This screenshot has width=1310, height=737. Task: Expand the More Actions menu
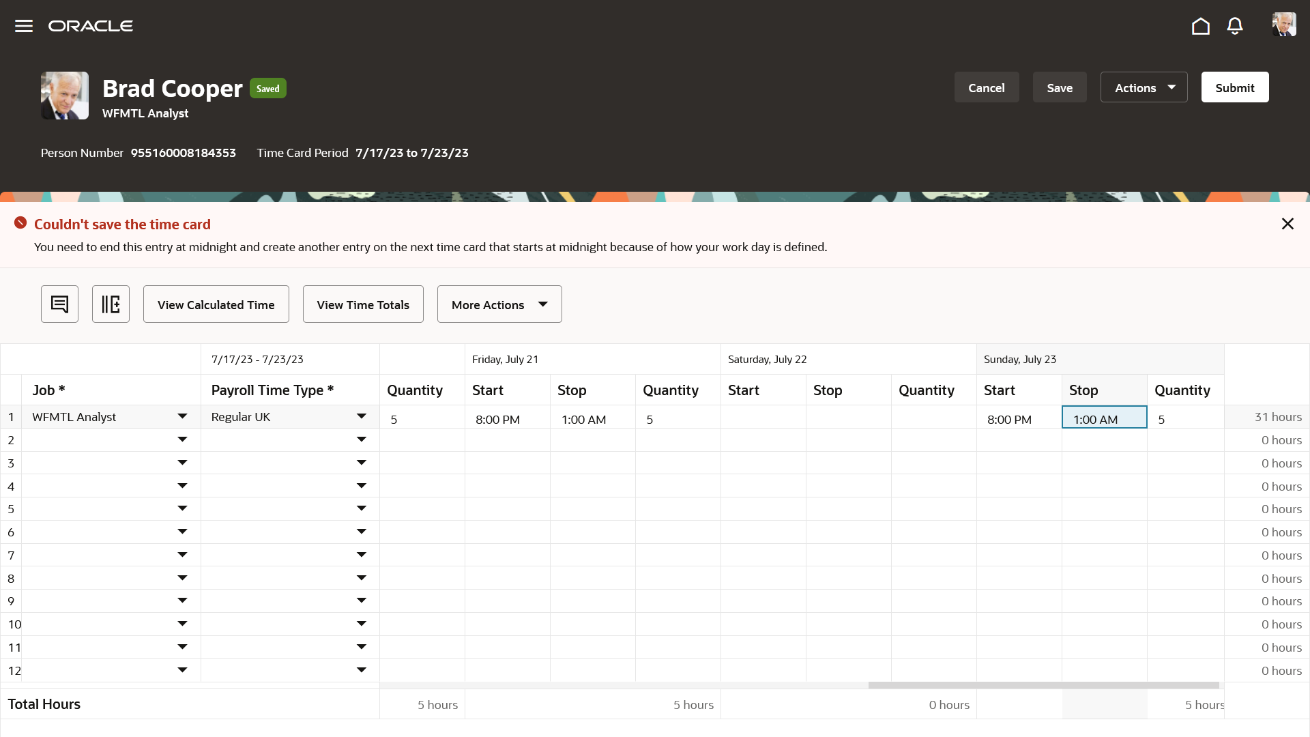tap(499, 304)
